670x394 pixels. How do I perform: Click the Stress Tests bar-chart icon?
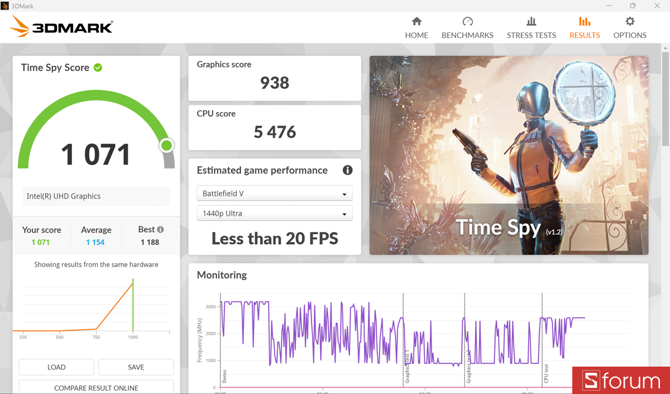pyautogui.click(x=531, y=21)
